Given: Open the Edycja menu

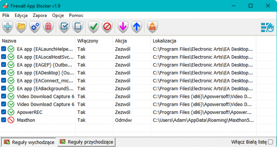Looking at the screenshot, I should [21, 16].
